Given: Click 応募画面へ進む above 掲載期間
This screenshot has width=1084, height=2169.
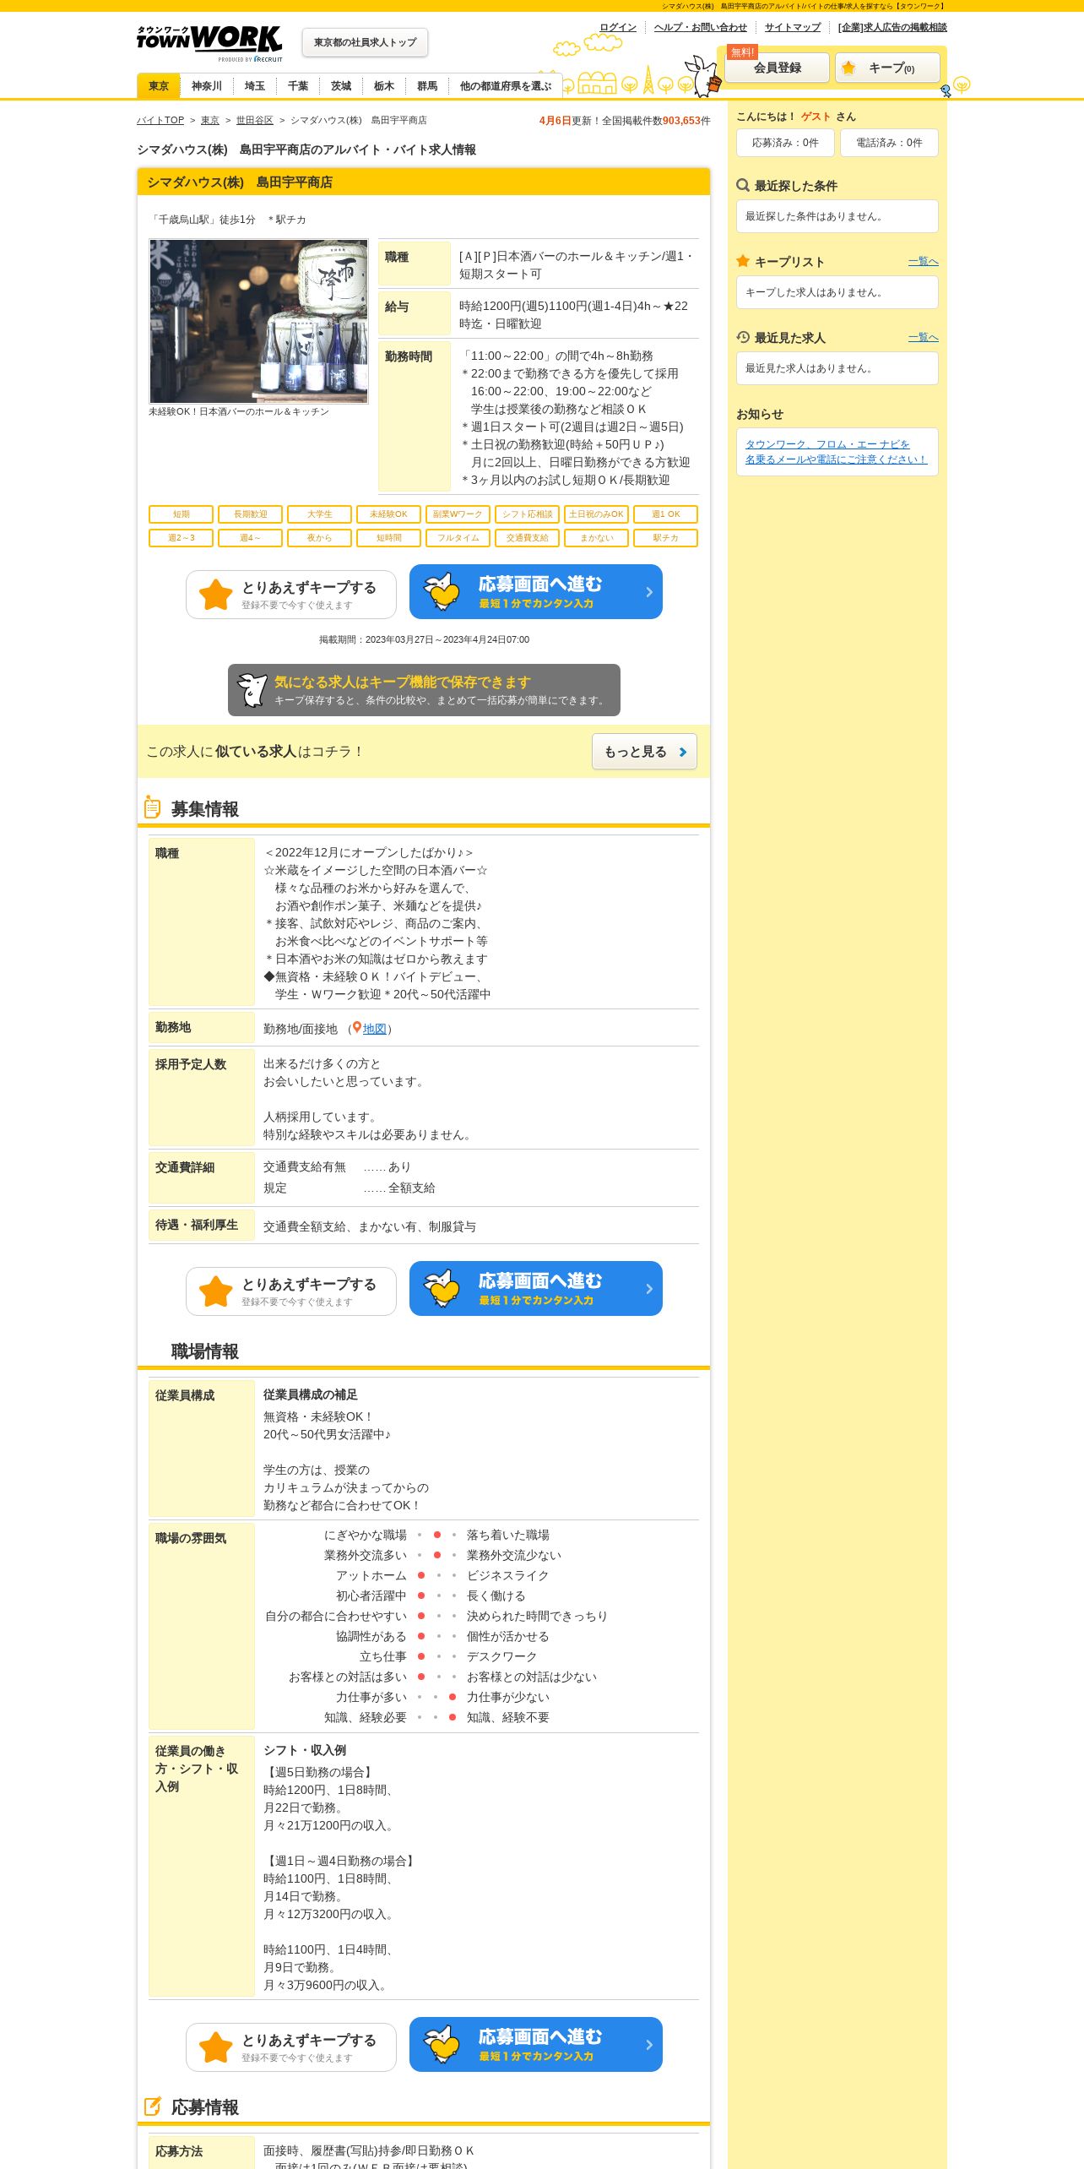Looking at the screenshot, I should pyautogui.click(x=536, y=592).
